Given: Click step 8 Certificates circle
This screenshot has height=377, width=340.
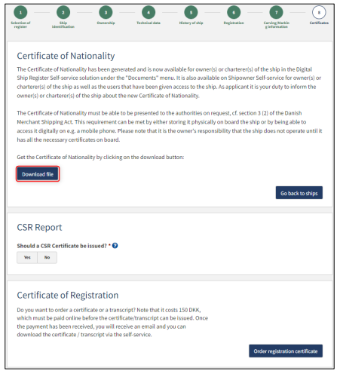Looking at the screenshot, I should pos(319,12).
